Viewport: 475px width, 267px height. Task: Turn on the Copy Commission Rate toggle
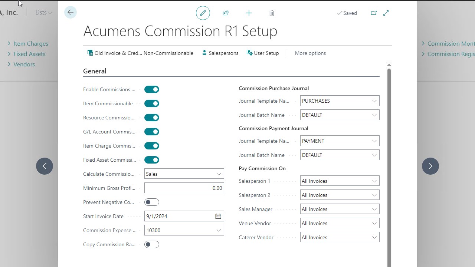(151, 244)
